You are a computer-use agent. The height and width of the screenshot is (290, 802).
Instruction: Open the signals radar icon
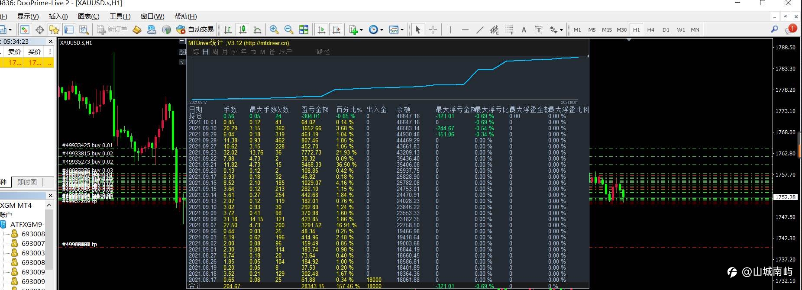click(x=166, y=29)
